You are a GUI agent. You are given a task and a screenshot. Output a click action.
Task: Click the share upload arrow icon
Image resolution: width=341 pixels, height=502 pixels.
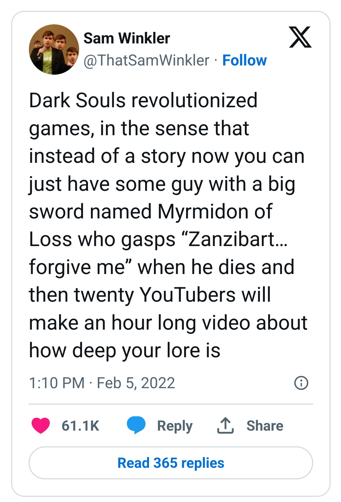coord(225,425)
